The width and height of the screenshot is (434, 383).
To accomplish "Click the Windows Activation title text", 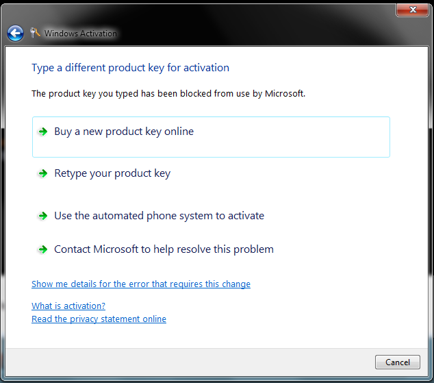I will 81,33.
